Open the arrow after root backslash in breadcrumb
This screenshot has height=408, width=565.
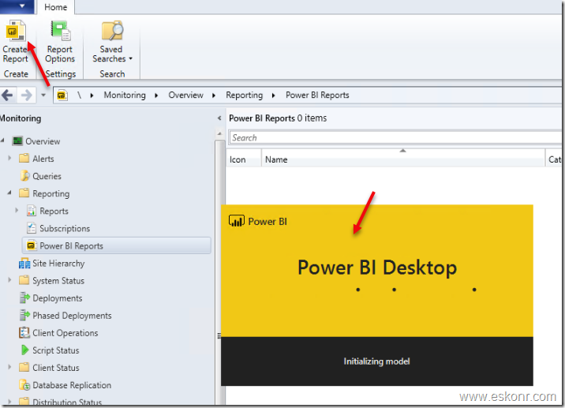(x=92, y=95)
